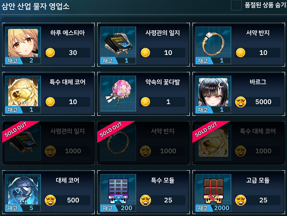Image resolution: width=287 pixels, height=216 pixels.
Task: Buy 하루 에스티아 for 30 star coins
Action: pyautogui.click(x=67, y=53)
